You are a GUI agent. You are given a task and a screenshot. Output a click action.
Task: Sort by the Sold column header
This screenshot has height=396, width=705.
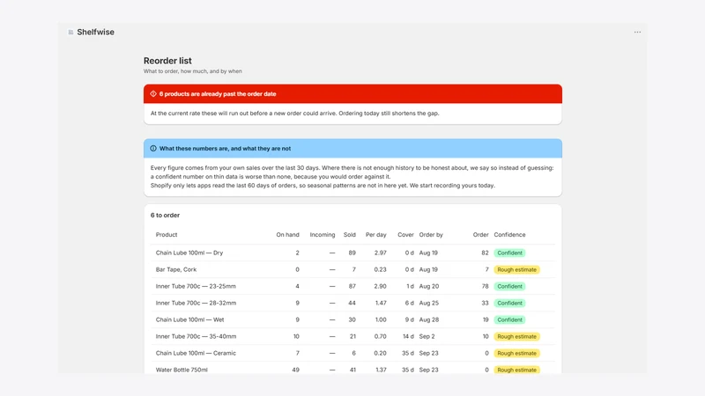click(x=349, y=235)
